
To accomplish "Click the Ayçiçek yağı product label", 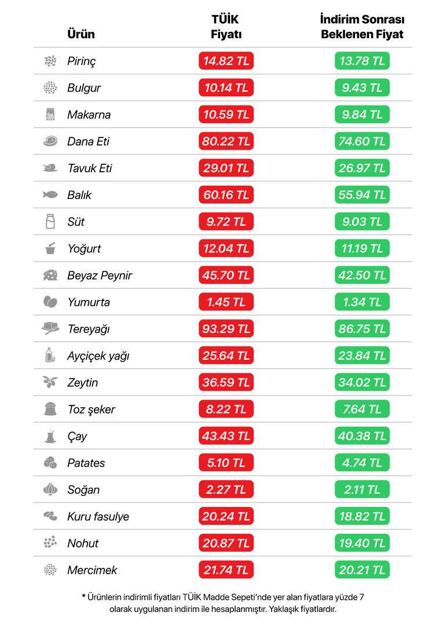I will 98,356.
